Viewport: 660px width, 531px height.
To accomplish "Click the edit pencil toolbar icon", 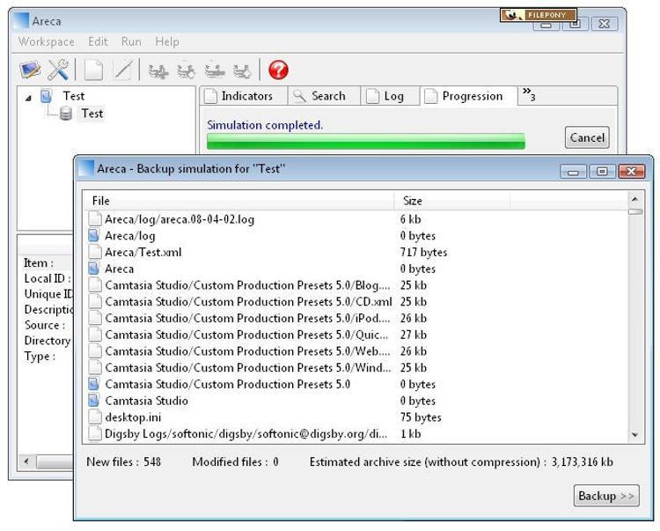I will [x=122, y=70].
